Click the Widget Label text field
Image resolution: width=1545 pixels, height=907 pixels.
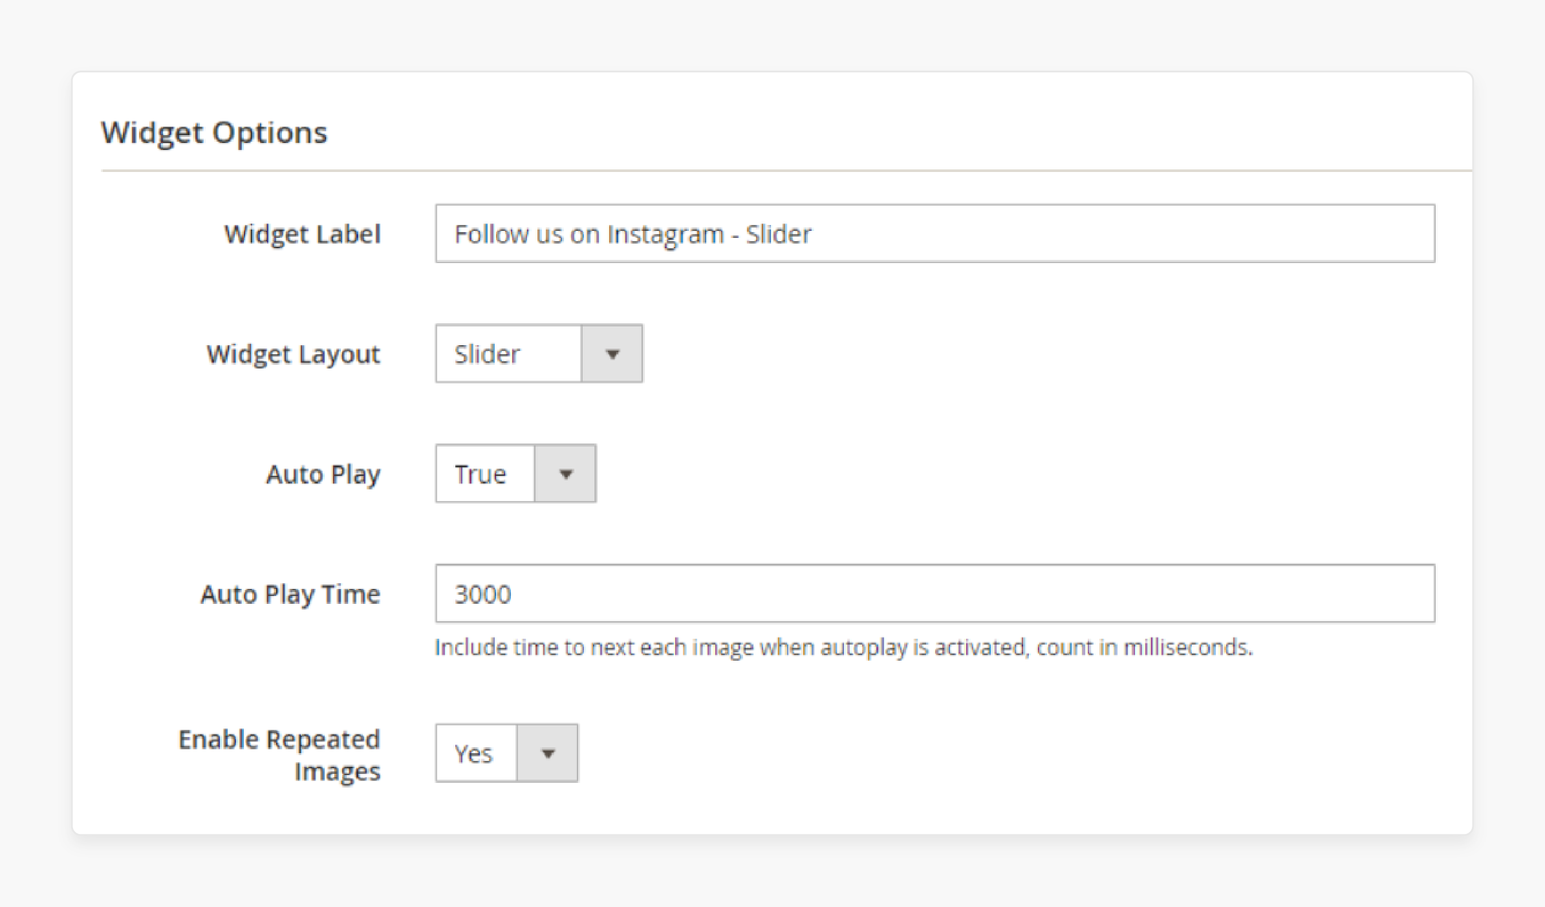[935, 233]
